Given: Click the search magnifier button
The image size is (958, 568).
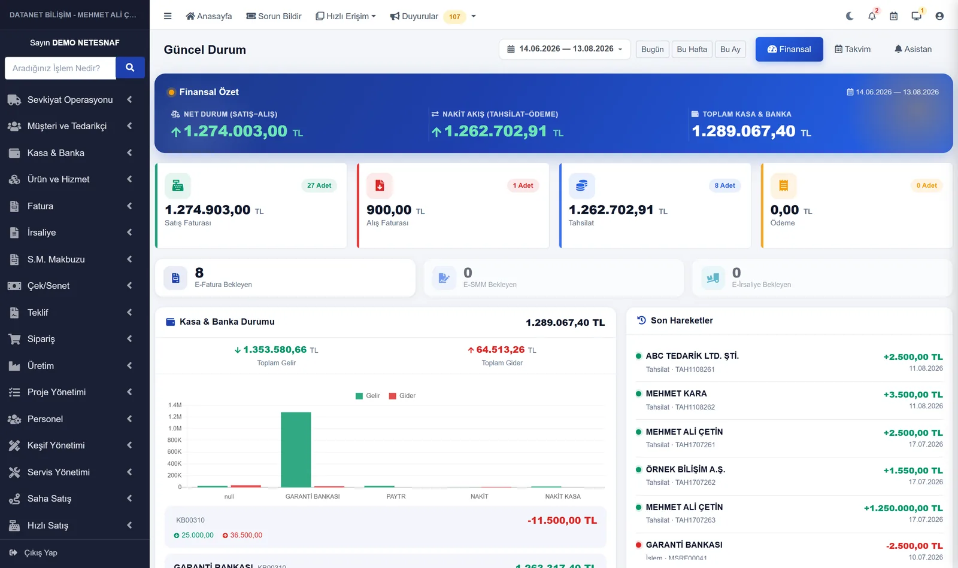Looking at the screenshot, I should click(130, 68).
